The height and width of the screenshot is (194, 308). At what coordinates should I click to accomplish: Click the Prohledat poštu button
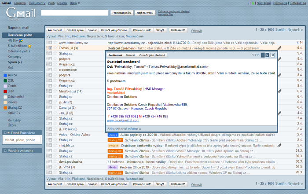point(121,13)
